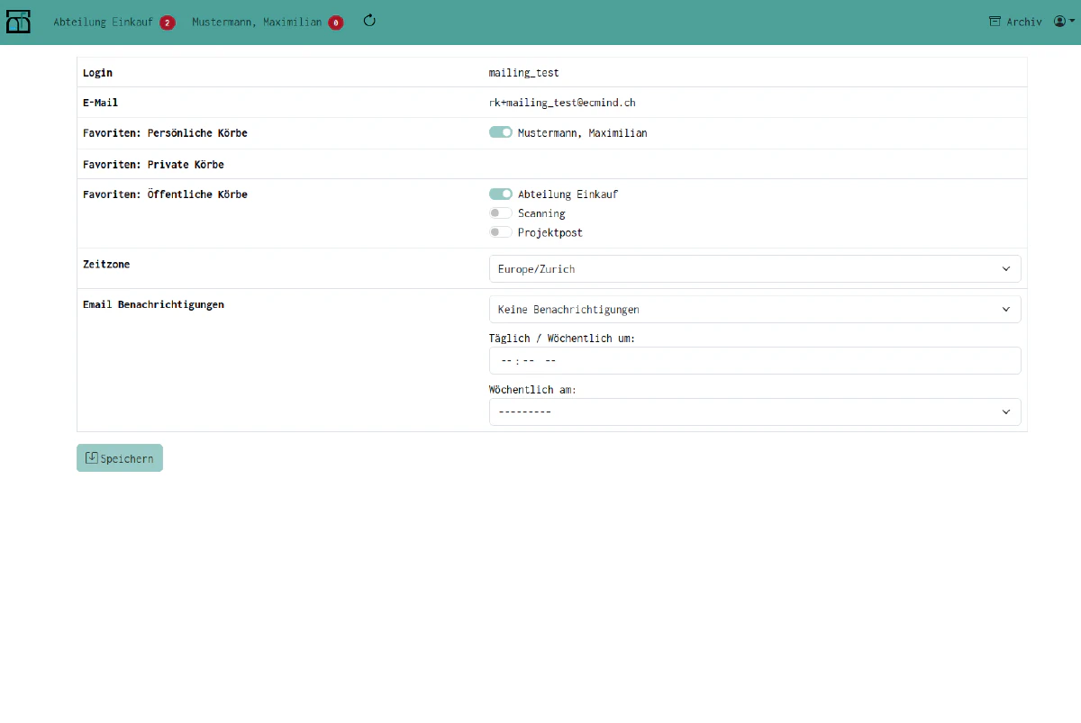Open the Abteilung Einkauf basket
The height and width of the screenshot is (723, 1081).
click(102, 22)
